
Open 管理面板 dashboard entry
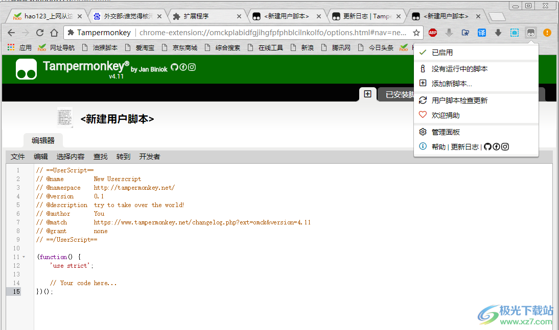point(446,132)
